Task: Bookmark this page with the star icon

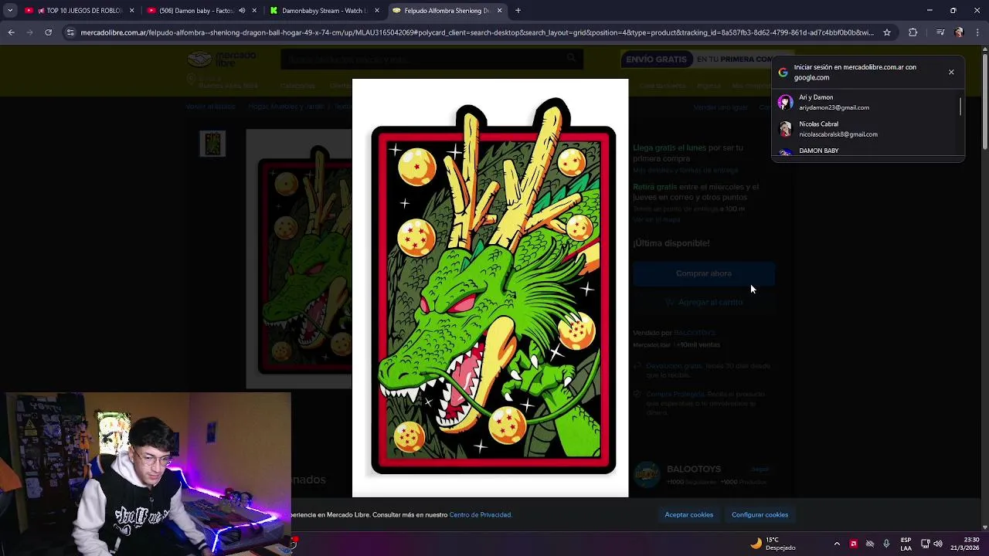Action: [887, 32]
